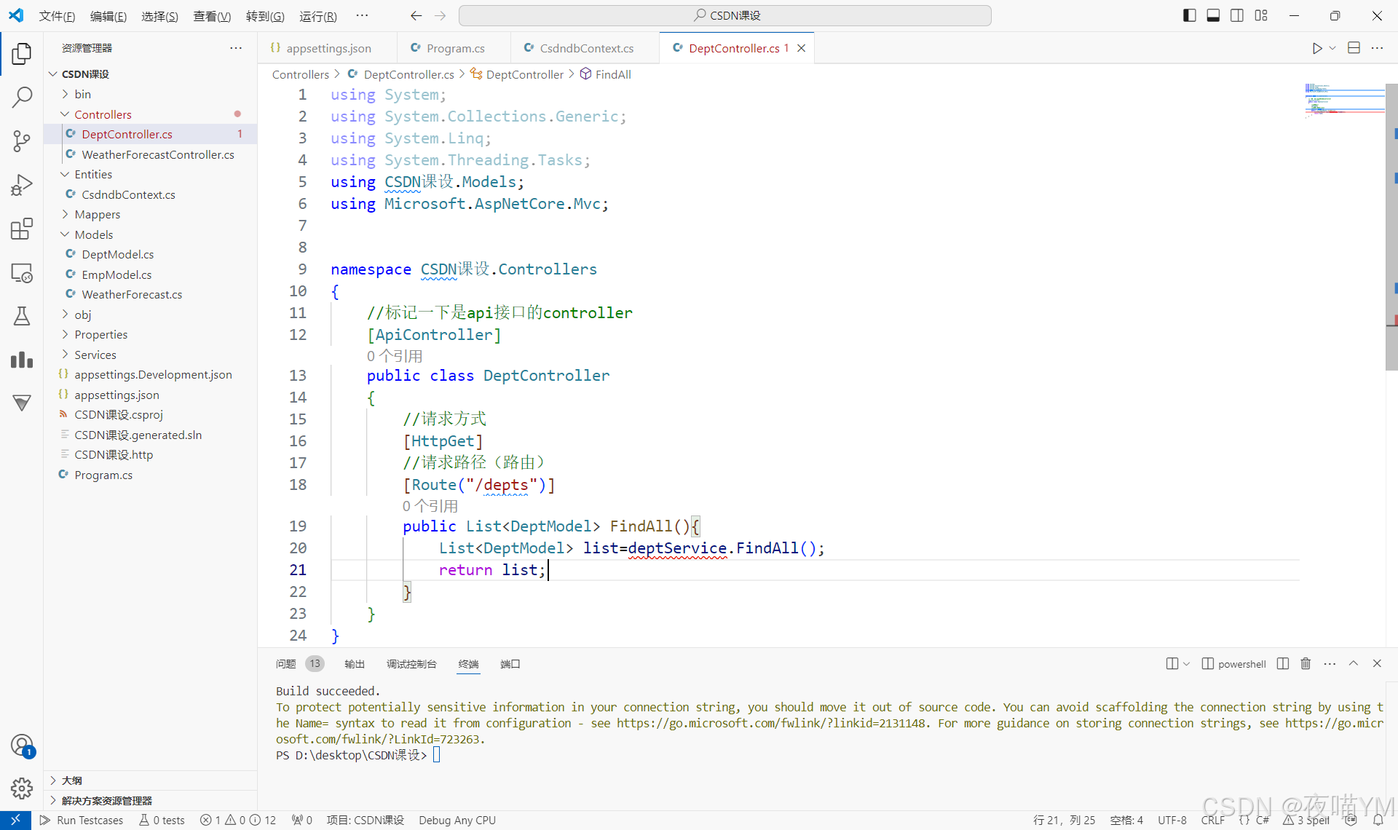
Task: Open the 调试控制台 debug console tab
Action: [x=411, y=663]
